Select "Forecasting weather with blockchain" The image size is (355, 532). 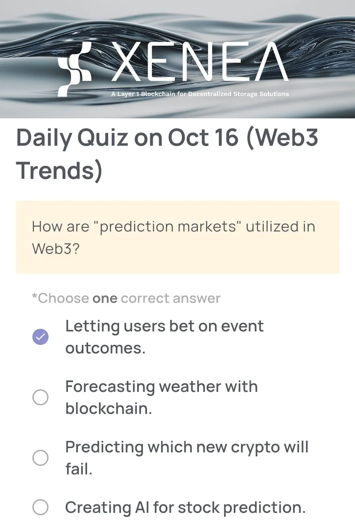(x=40, y=398)
